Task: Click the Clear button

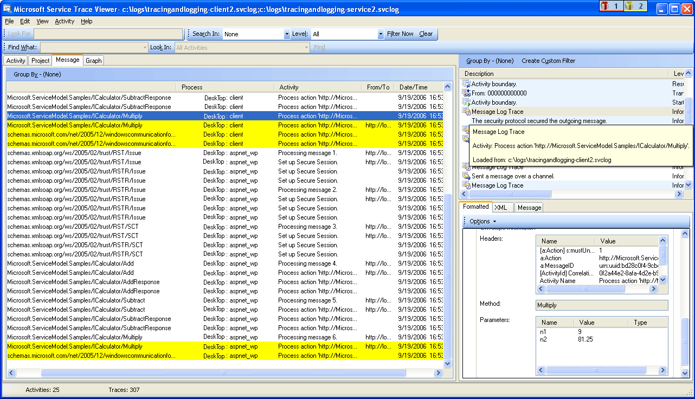Action: pyautogui.click(x=426, y=34)
